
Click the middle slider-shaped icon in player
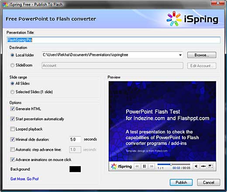pyautogui.click(x=203, y=166)
